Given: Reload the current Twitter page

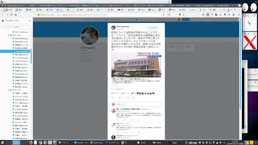Looking at the screenshot, I should (x=11, y=14).
